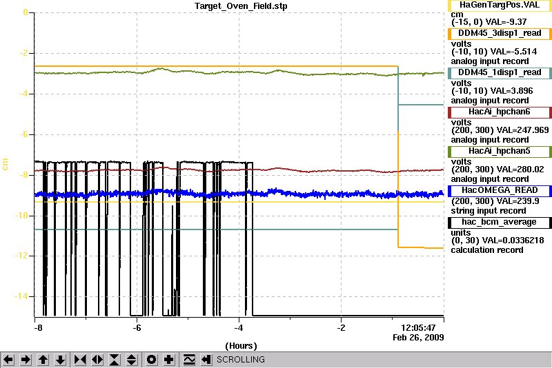This screenshot has width=552, height=368.
Task: Pan the graph right with right arrow
Action: pyautogui.click(x=26, y=360)
